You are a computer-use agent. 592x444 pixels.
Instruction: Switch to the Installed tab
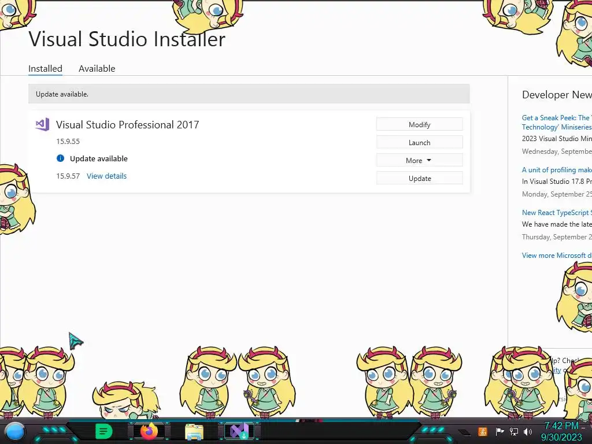pyautogui.click(x=45, y=68)
